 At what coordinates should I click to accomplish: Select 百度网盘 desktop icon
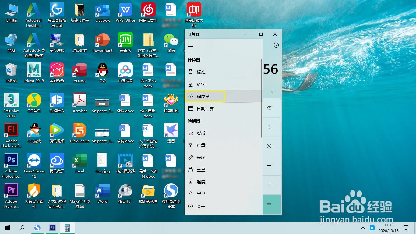[x=125, y=73]
